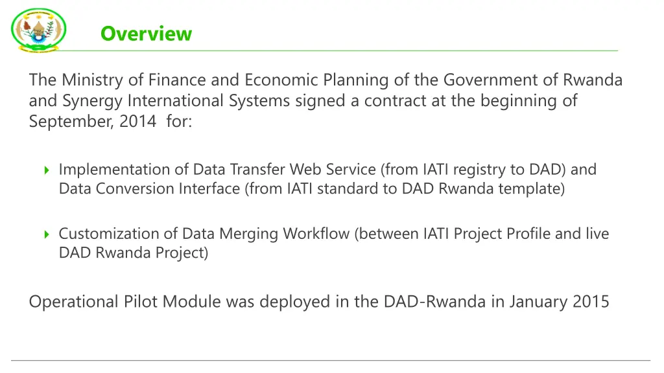Select the green arrow bullet before Implementation

coord(47,170)
